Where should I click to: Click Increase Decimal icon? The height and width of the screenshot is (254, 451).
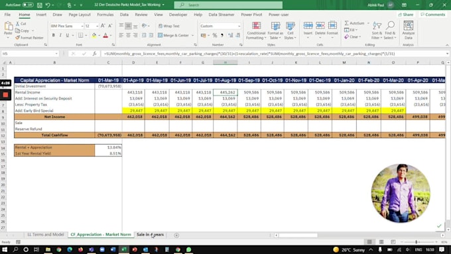(230, 35)
